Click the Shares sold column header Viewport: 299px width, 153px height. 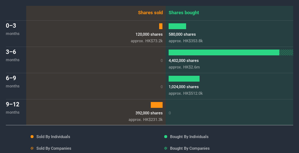(x=150, y=13)
